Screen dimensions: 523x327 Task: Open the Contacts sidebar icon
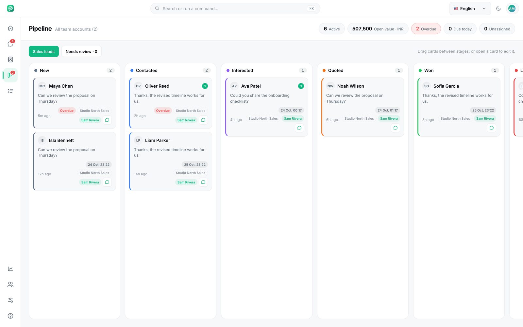coord(10,60)
